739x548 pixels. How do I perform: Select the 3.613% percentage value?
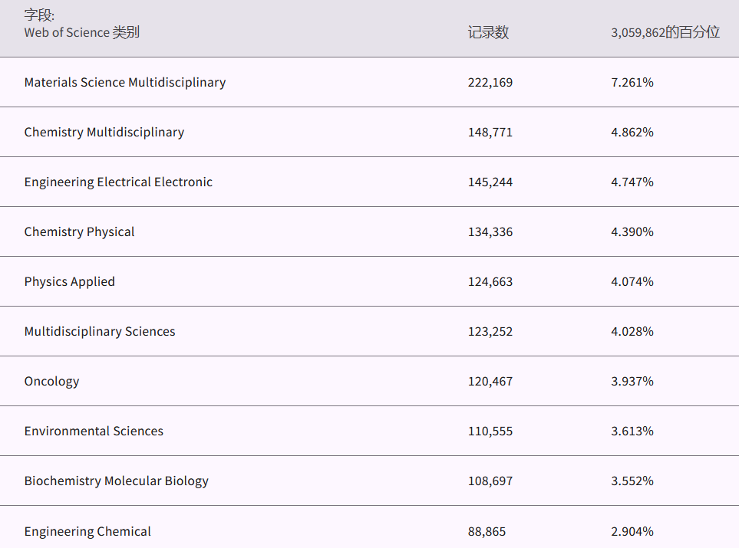tap(632, 431)
